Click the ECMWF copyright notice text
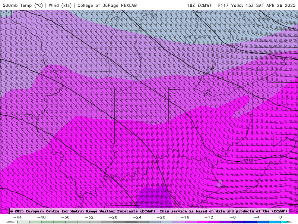The height and width of the screenshot is (224, 298). (x=149, y=211)
